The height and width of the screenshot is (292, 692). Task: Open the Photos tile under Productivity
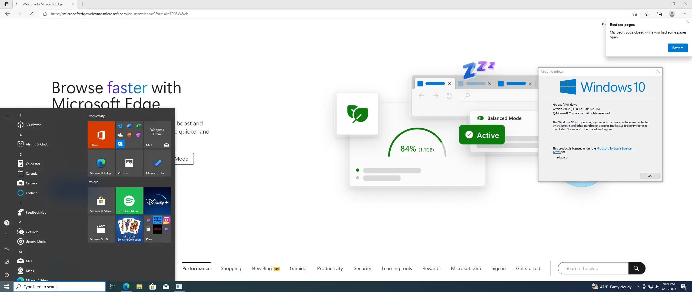pyautogui.click(x=129, y=163)
